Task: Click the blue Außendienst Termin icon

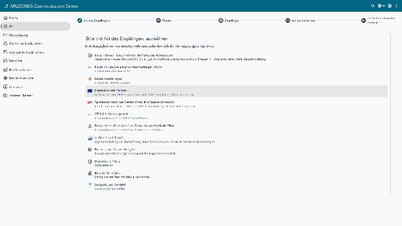Action: pyautogui.click(x=90, y=138)
